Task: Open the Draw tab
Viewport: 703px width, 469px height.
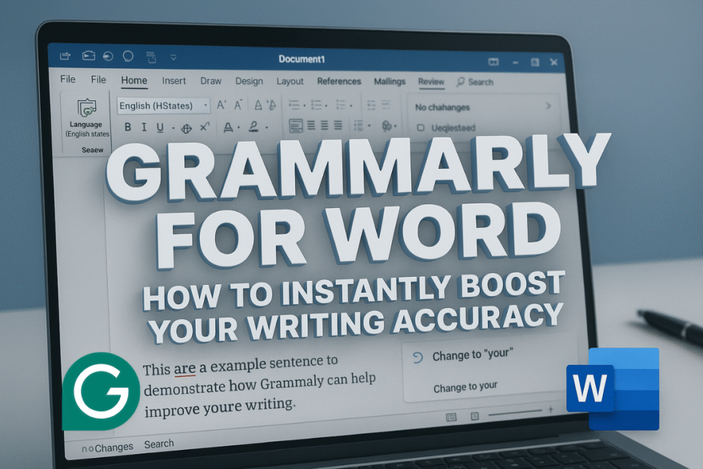Action: tap(211, 81)
